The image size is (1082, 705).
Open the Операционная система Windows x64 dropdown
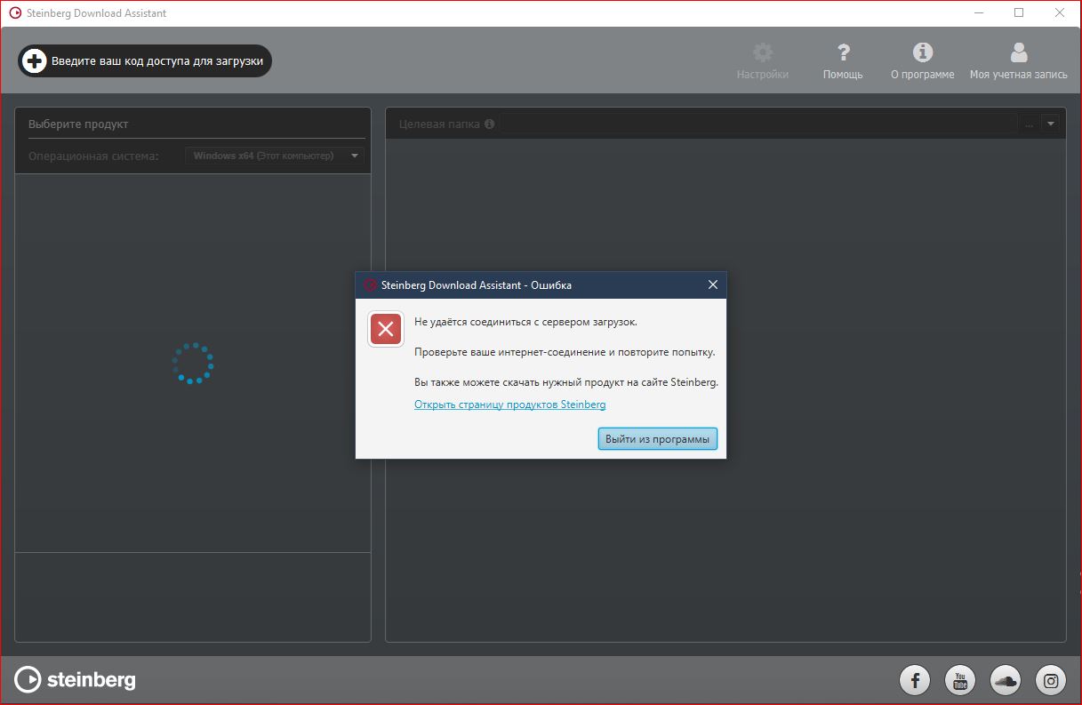[x=275, y=156]
